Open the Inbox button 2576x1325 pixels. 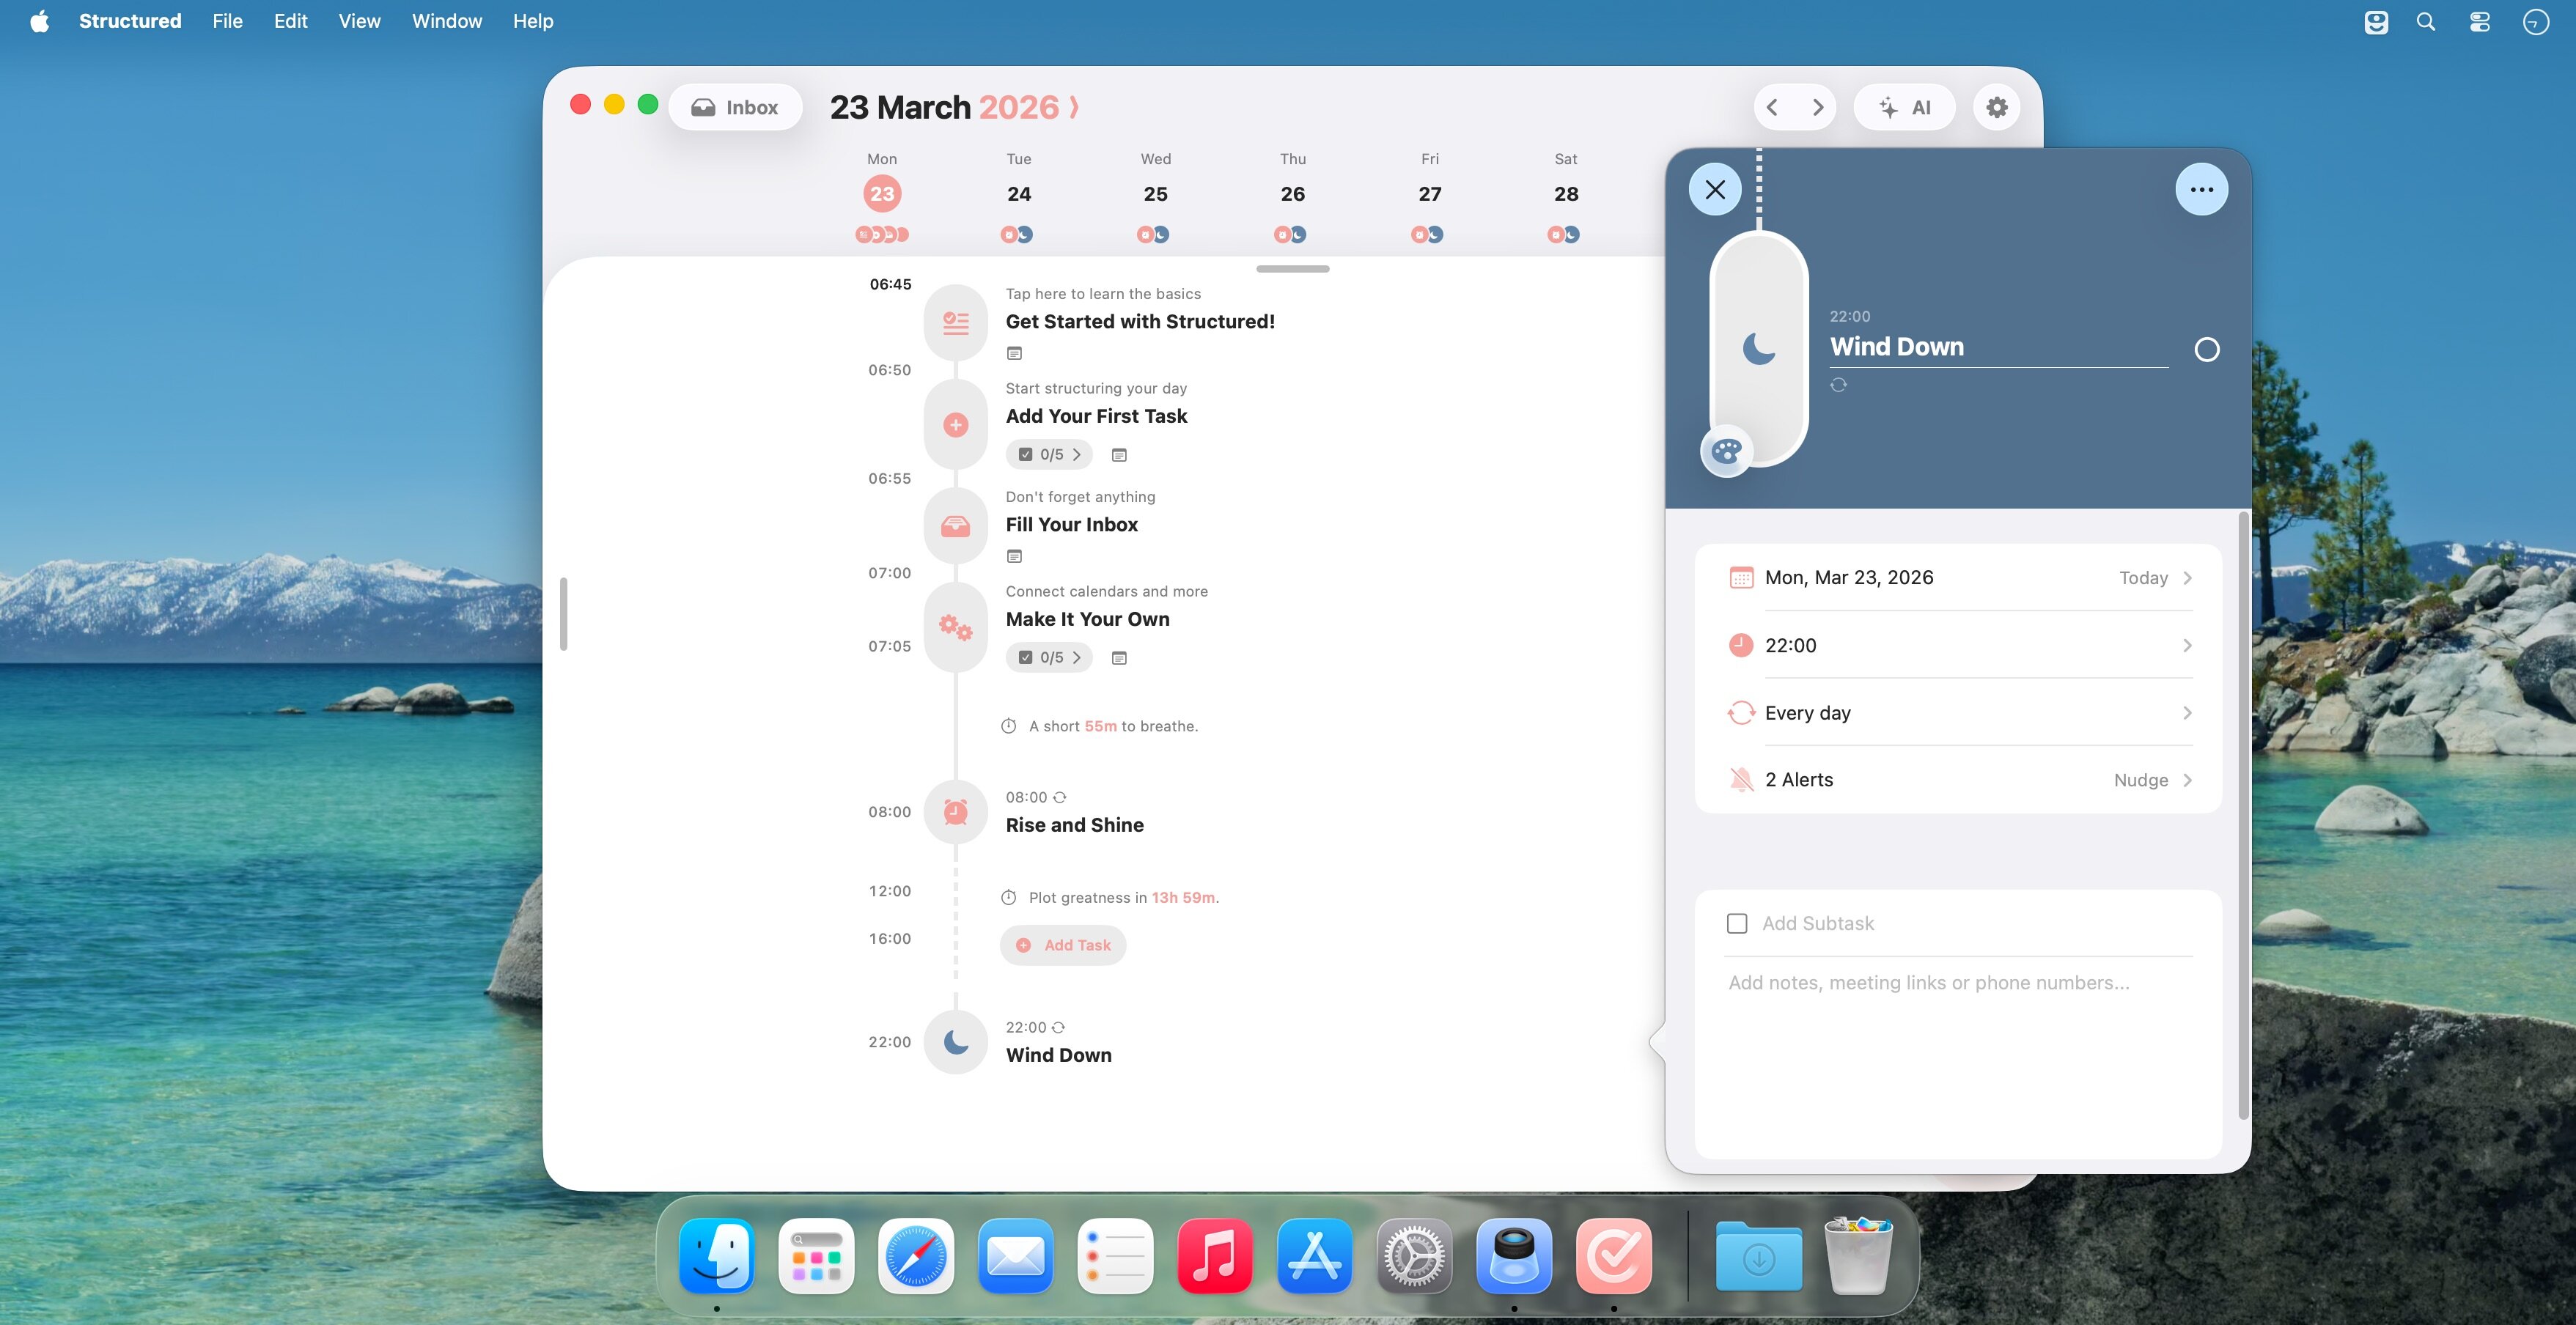pyautogui.click(x=735, y=108)
